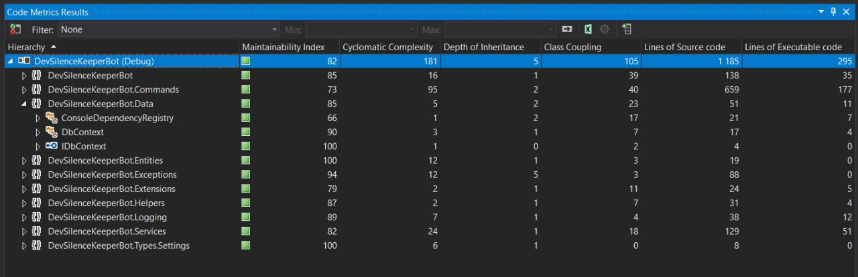Open the window position dropdown arrow in title bar
The width and height of the screenshot is (858, 277).
point(821,12)
